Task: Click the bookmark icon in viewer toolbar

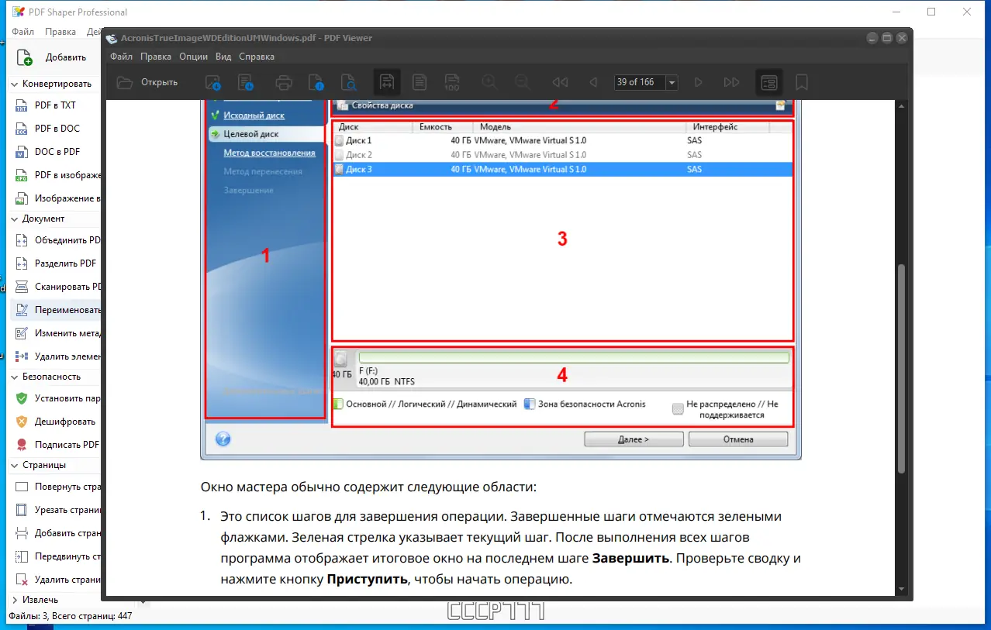Action: (802, 82)
